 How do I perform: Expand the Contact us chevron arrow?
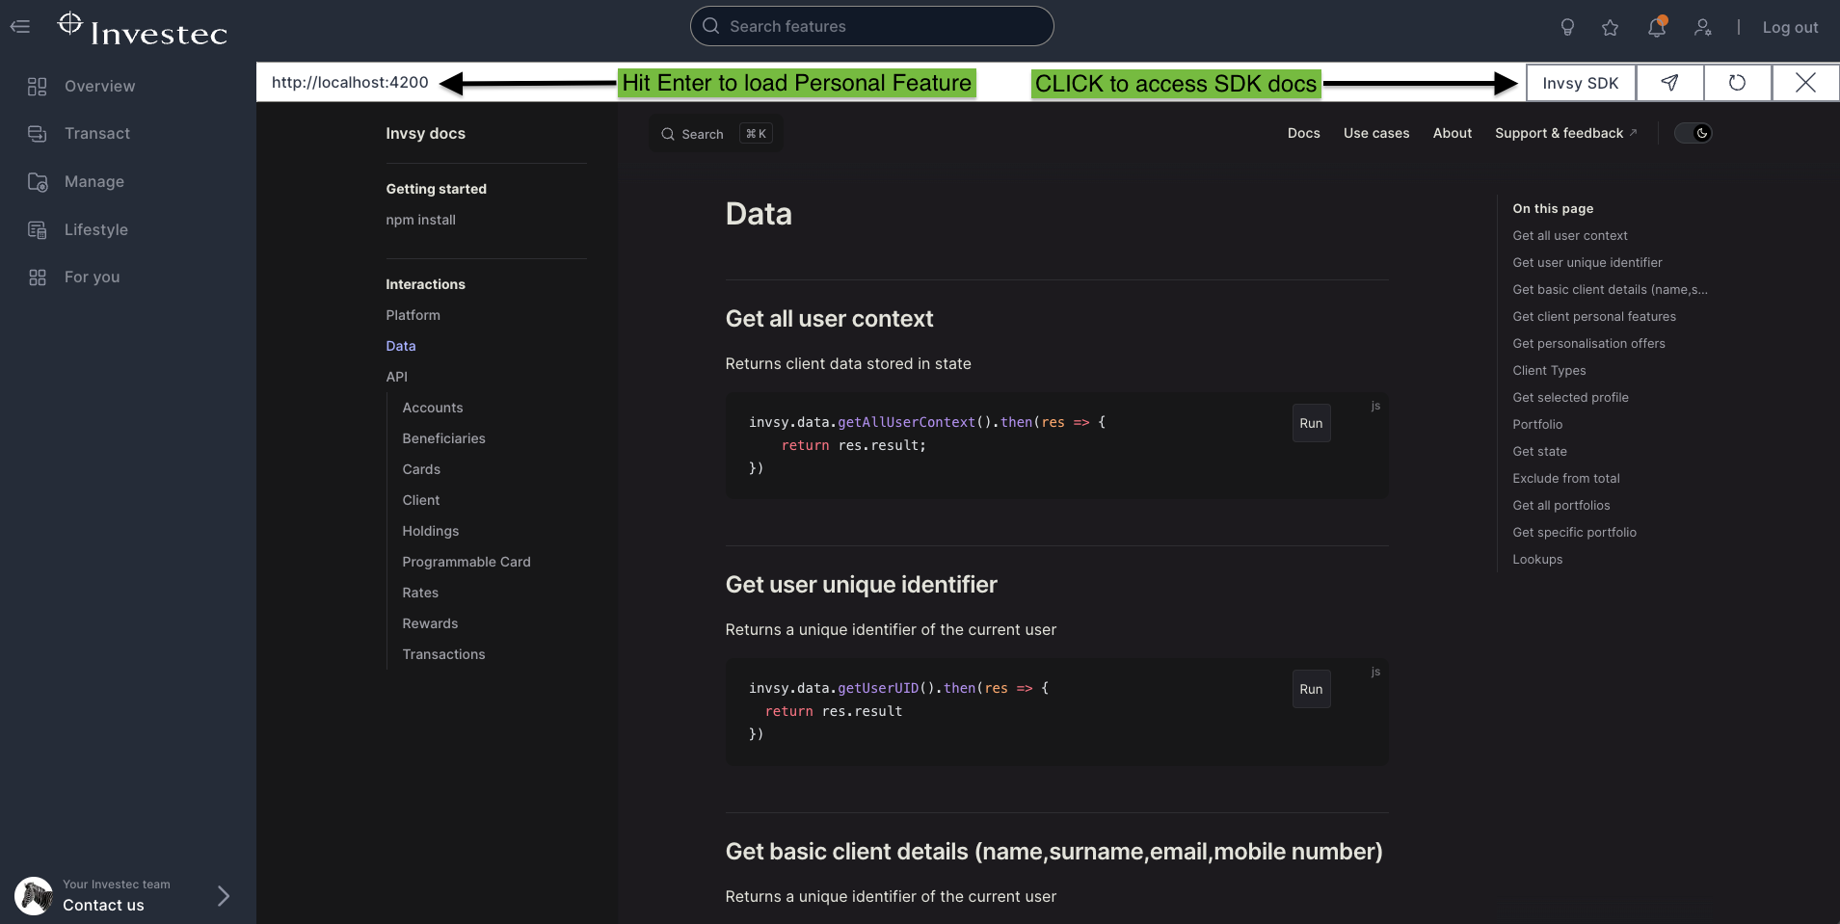pyautogui.click(x=223, y=896)
